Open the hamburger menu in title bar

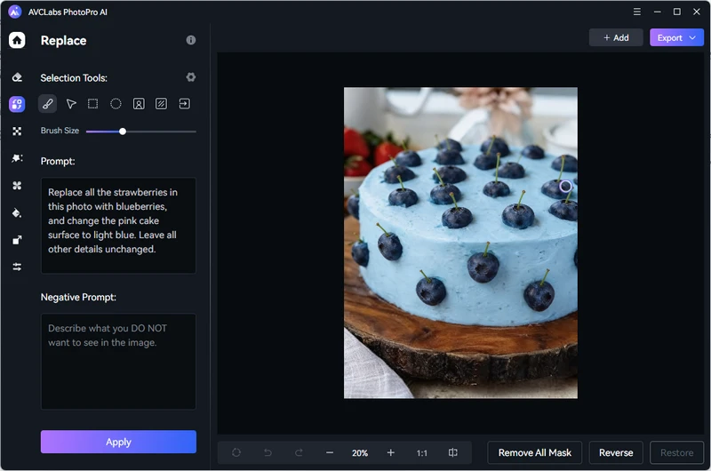[x=636, y=12]
